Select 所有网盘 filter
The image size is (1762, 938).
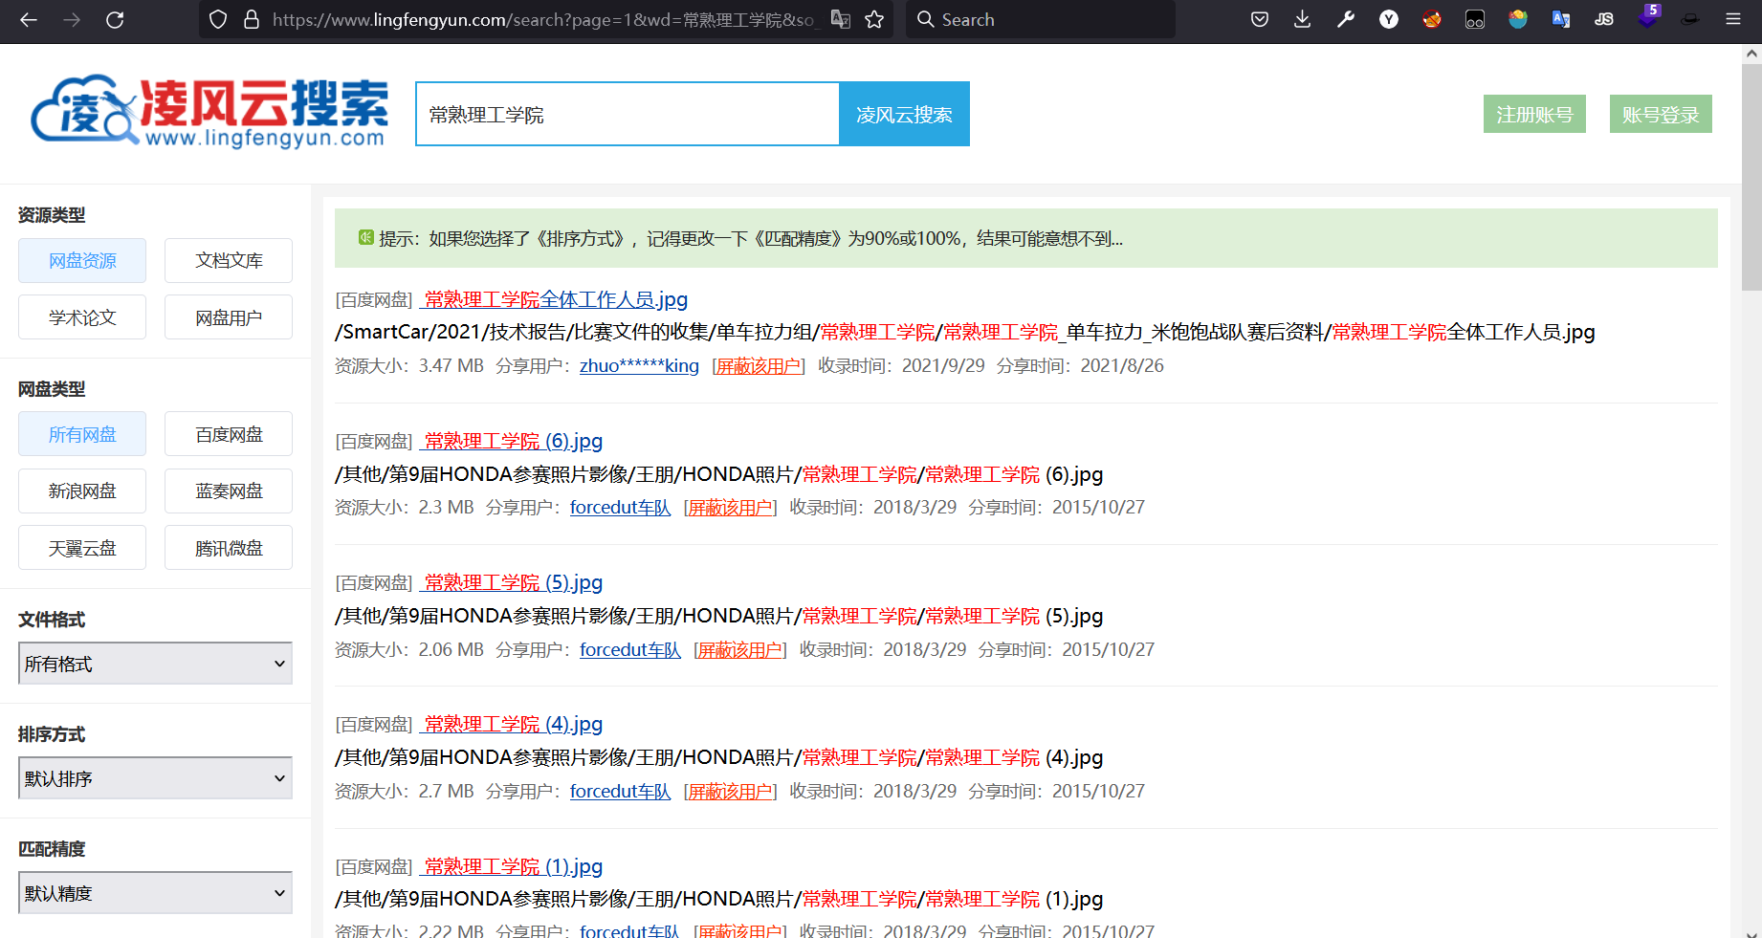pos(82,434)
